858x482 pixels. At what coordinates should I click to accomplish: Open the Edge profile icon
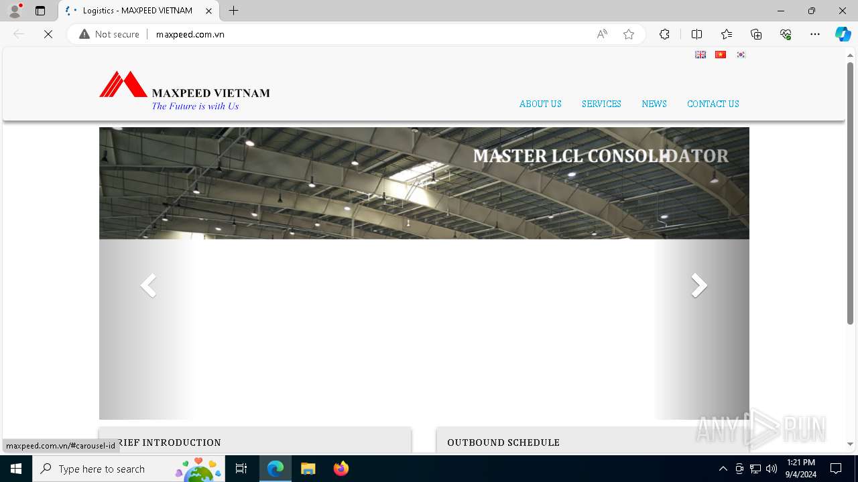(x=15, y=11)
